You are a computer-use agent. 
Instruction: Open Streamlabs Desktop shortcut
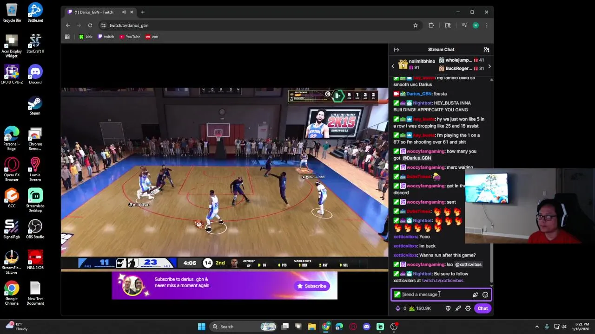pos(35,200)
